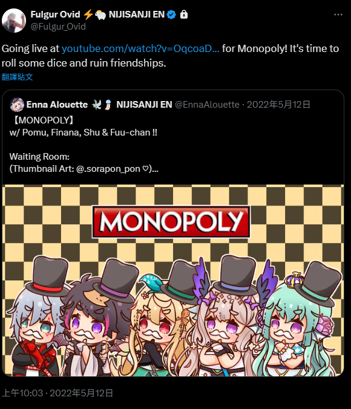The width and height of the screenshot is (351, 409).
Task: Click the truncated quote text ending with ellipsis
Action: click(84, 169)
